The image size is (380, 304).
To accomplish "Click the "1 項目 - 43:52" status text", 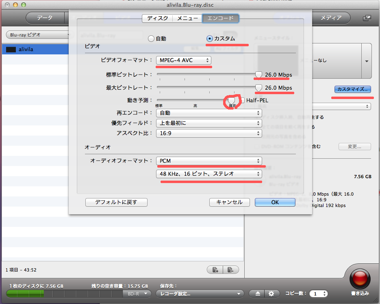I will click(x=21, y=270).
